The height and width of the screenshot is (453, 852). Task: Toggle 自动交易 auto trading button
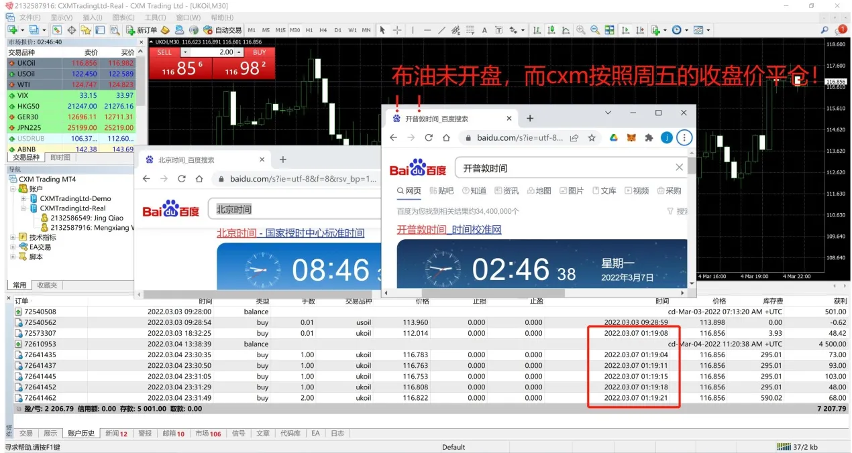(x=222, y=30)
